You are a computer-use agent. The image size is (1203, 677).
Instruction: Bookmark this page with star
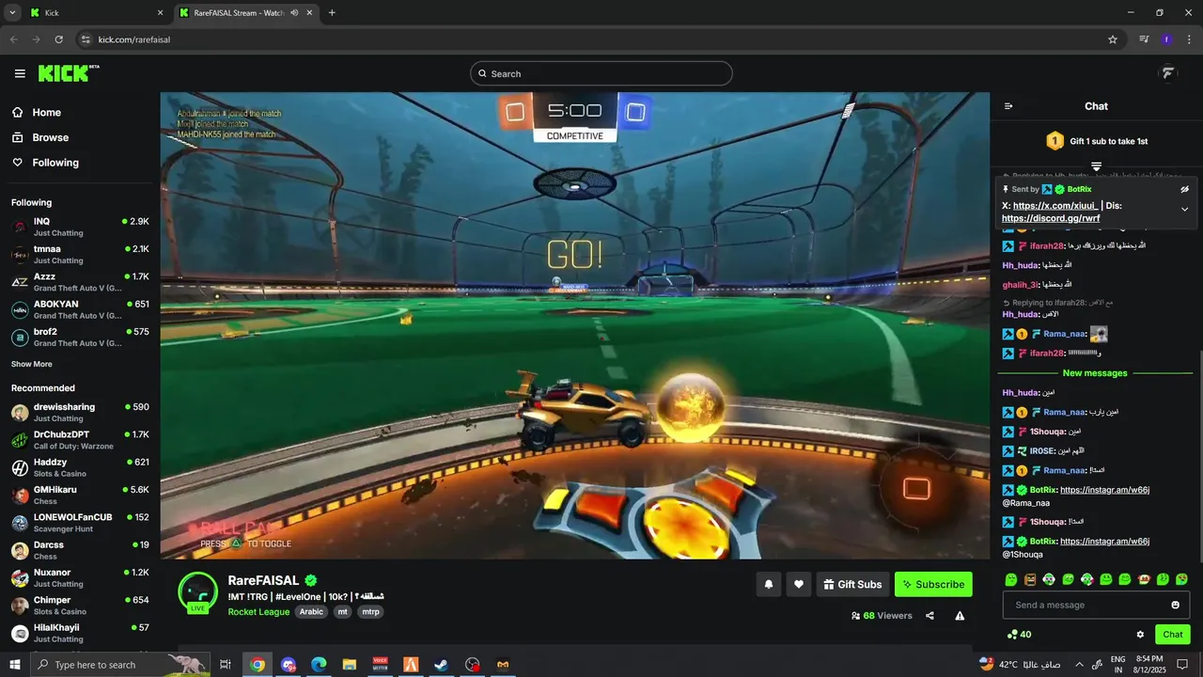point(1113,39)
